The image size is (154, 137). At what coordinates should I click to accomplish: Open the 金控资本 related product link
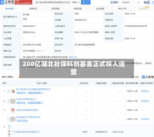pyautogui.click(x=145, y=91)
